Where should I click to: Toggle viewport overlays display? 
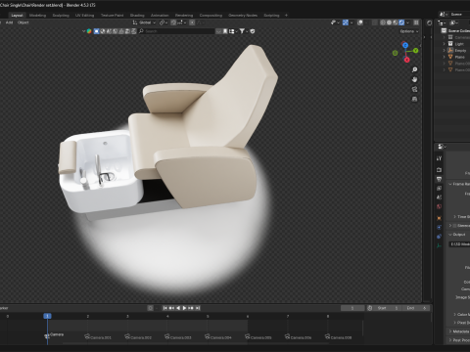click(x=360, y=22)
